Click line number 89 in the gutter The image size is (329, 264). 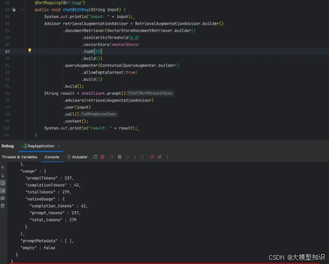point(7,51)
